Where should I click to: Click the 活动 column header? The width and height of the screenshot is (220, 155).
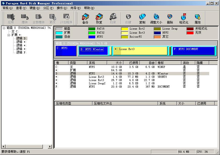(x=188, y=63)
